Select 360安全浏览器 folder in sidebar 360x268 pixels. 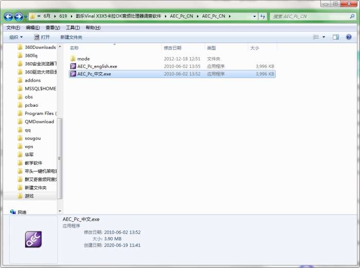pos(37,64)
